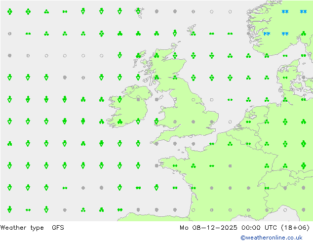The width and height of the screenshot is (313, 242).
Task: Click the gray square symbol in central France
Action: pos(230,166)
